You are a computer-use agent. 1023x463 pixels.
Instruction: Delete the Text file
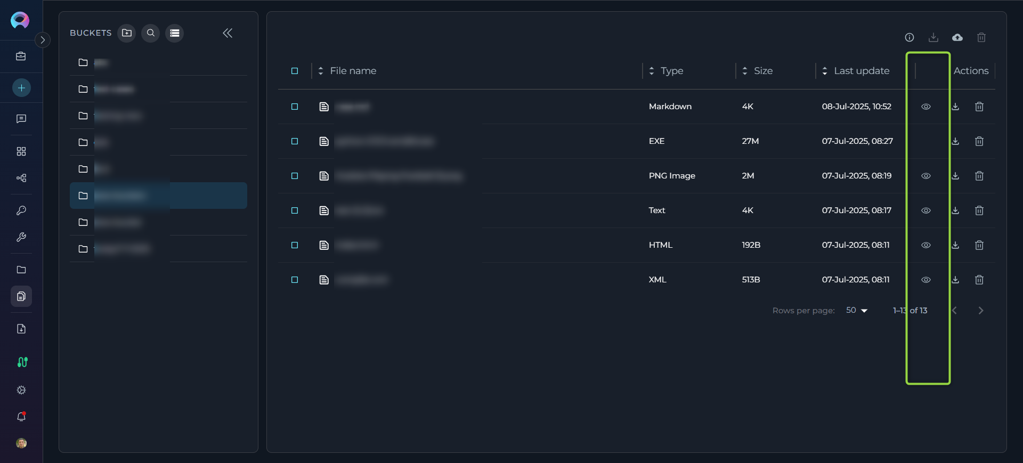pos(979,210)
